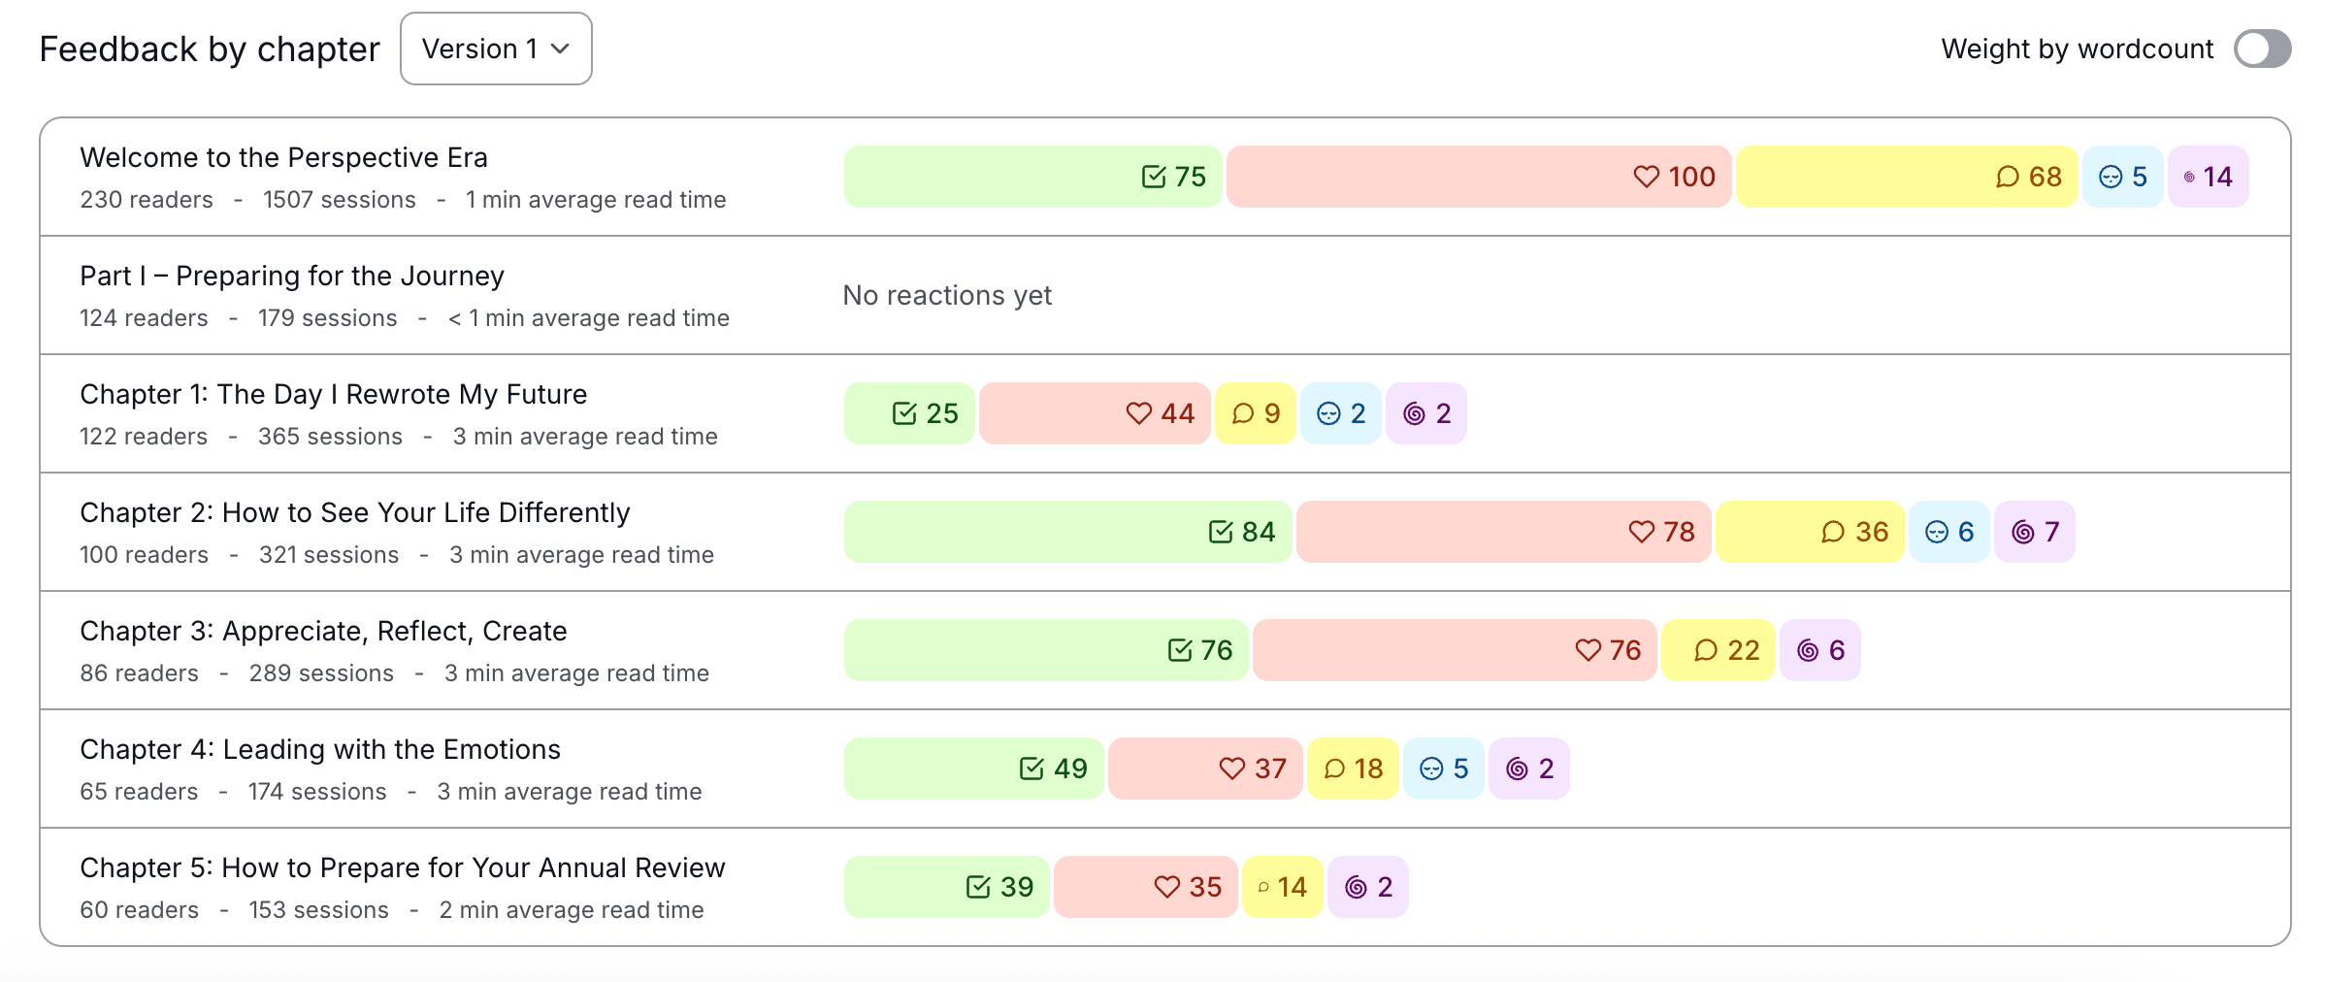Image resolution: width=2325 pixels, height=982 pixels.
Task: Click the heart icon showing 44 in Chapter 1
Action: (1138, 413)
